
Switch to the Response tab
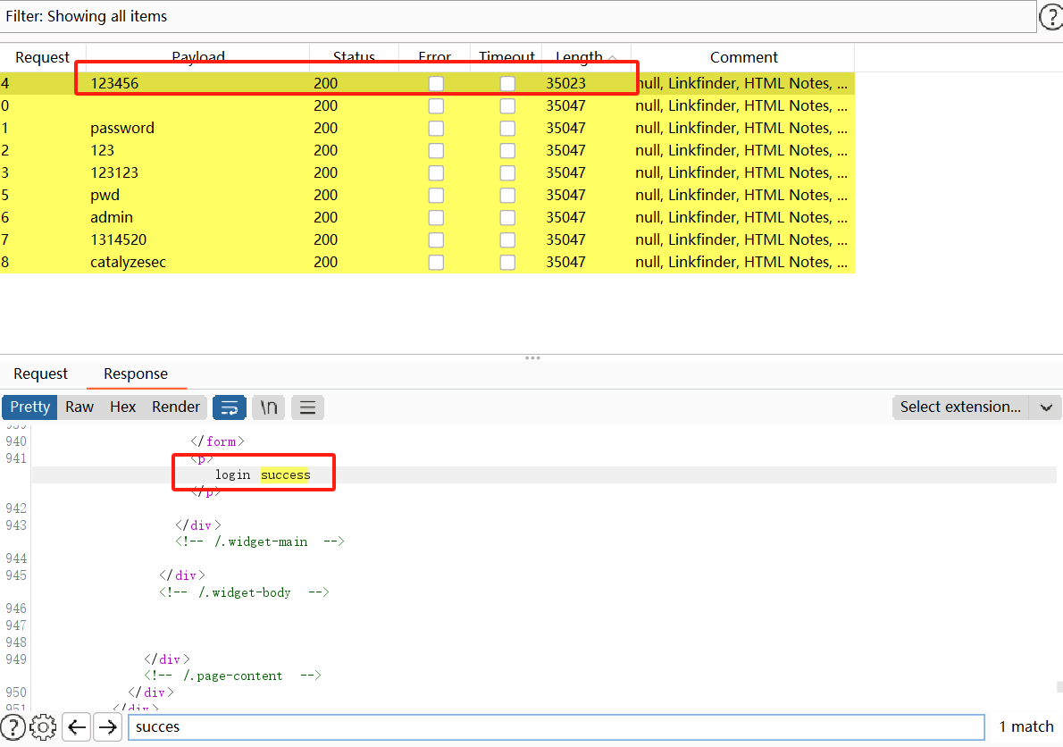(136, 373)
